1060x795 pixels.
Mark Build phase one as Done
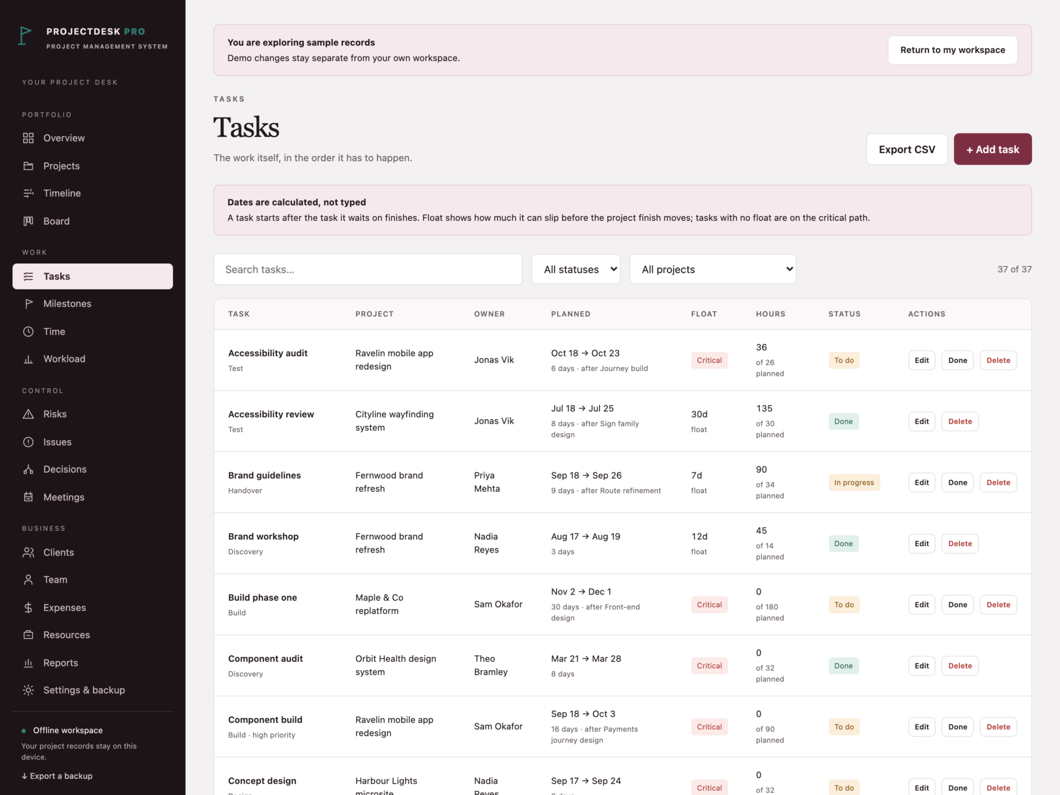[x=957, y=605]
